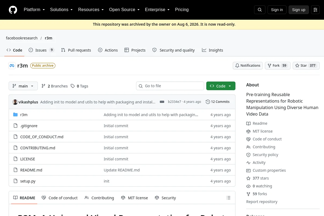Click Security policy shield icon in About
The height and width of the screenshot is (216, 324).
(248, 155)
